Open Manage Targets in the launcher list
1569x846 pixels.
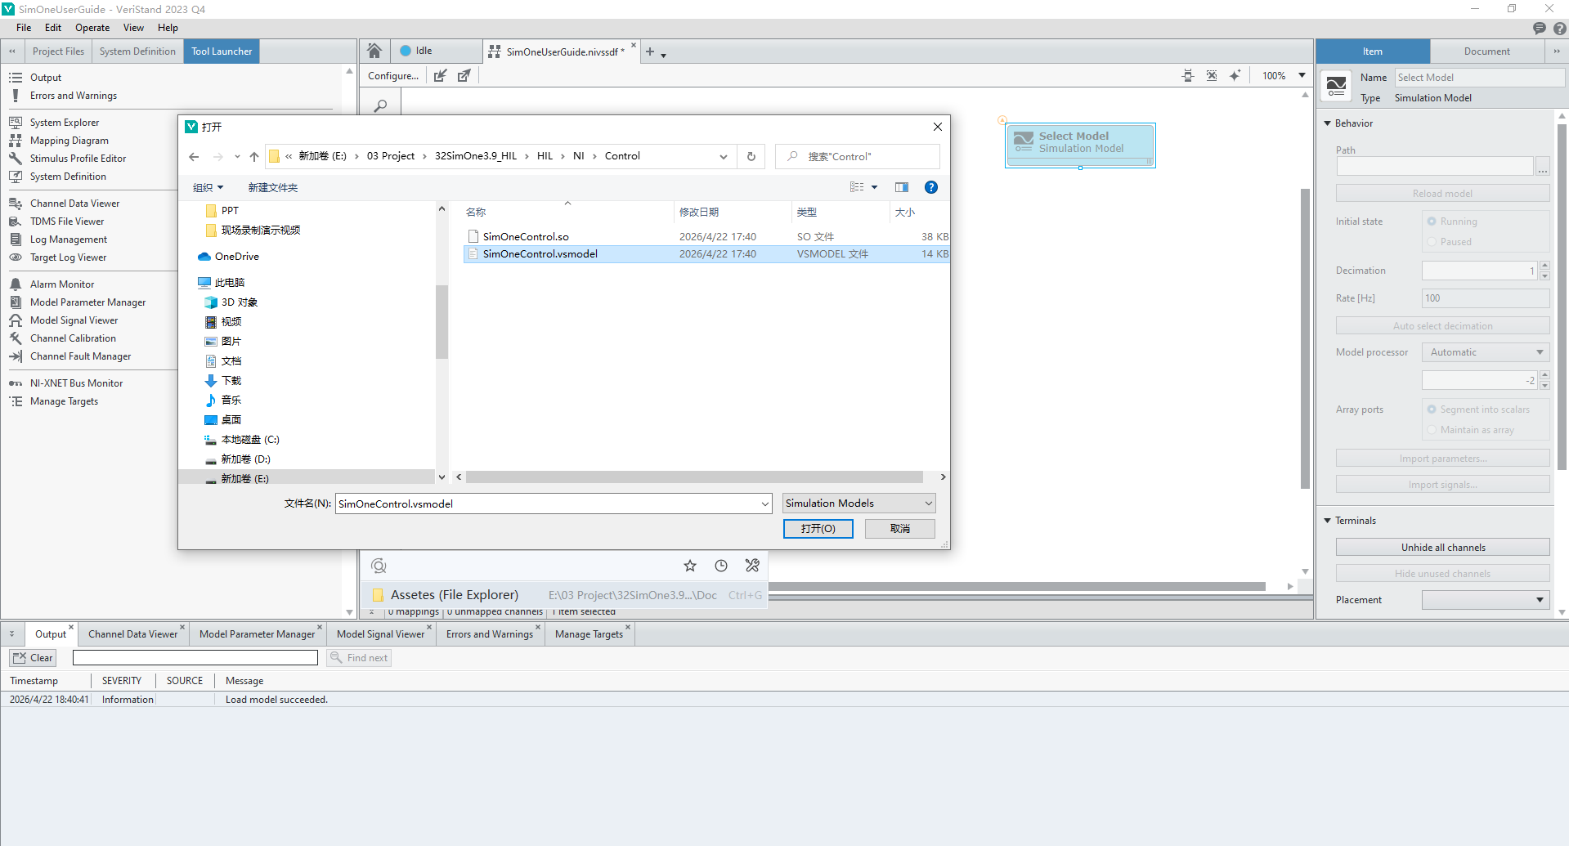pyautogui.click(x=64, y=401)
